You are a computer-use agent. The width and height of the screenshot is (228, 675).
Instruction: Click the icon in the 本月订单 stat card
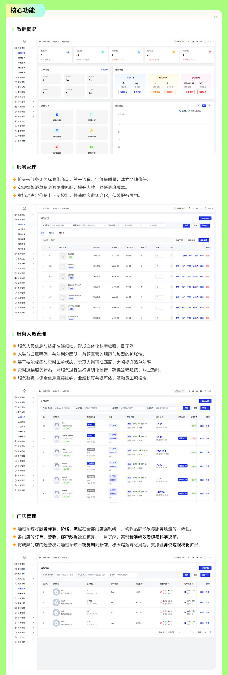[x=68, y=52]
